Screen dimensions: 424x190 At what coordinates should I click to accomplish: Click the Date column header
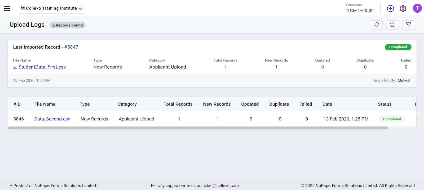[327, 104]
